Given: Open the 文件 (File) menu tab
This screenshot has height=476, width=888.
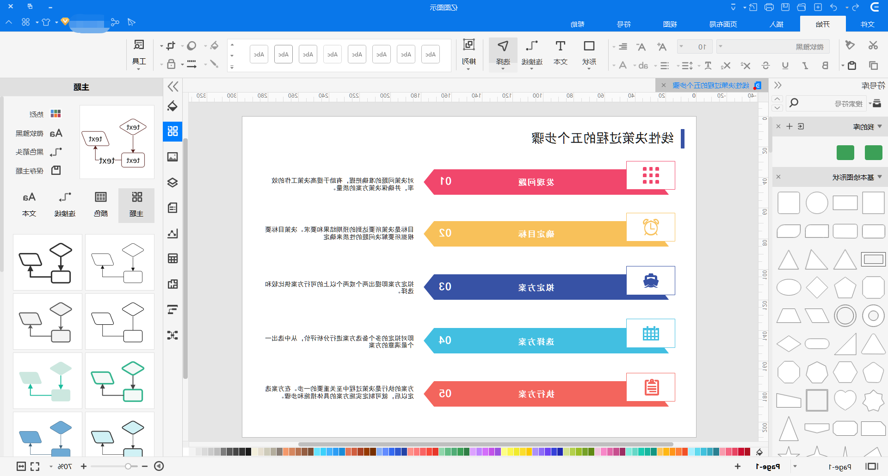Looking at the screenshot, I should [x=867, y=24].
